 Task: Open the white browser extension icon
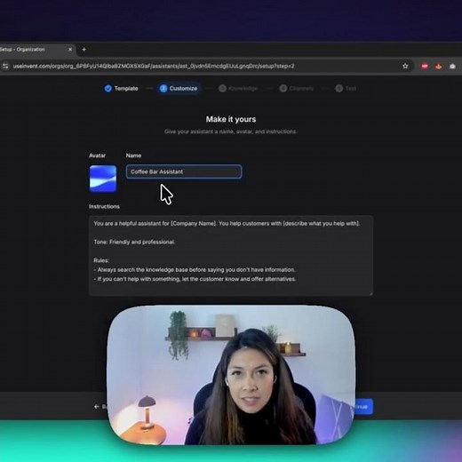[452, 67]
